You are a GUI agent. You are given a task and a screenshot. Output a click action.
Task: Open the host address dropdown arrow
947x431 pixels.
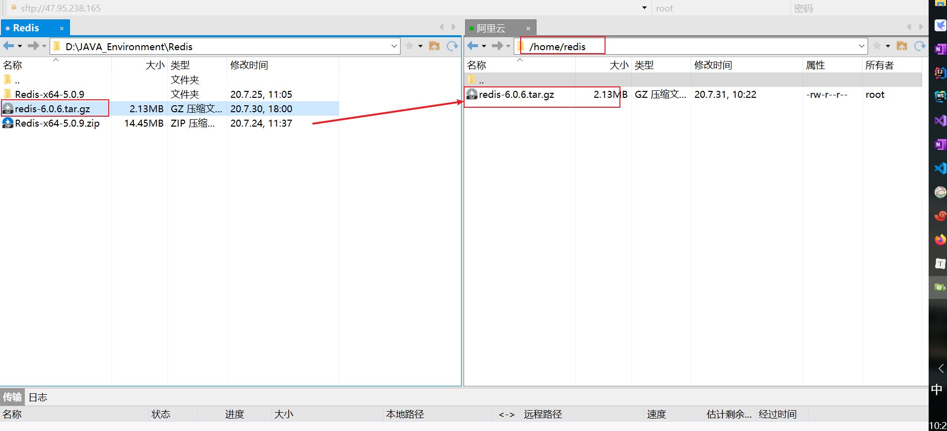644,8
